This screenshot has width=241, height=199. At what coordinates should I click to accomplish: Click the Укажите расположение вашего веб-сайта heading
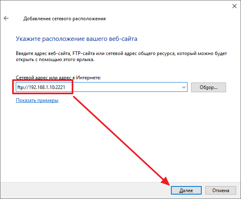pyautogui.click(x=77, y=39)
